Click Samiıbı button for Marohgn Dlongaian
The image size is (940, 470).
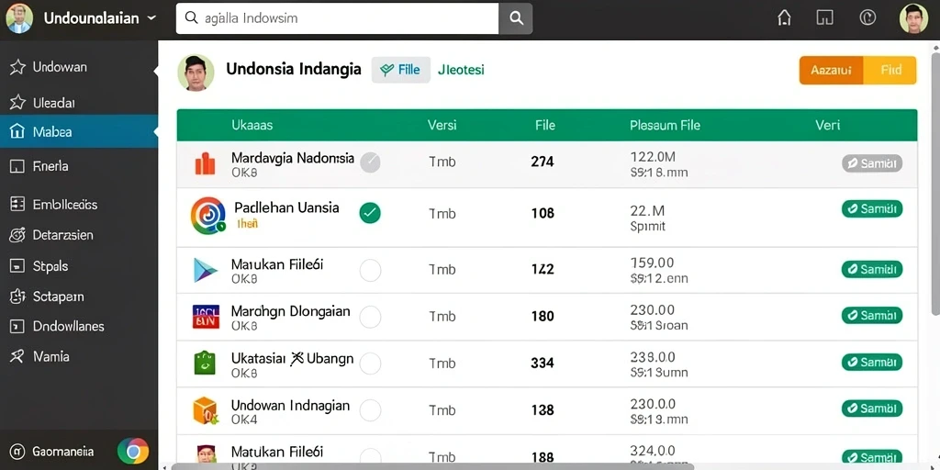(x=872, y=315)
